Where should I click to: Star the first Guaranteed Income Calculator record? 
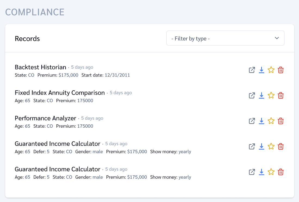click(x=271, y=146)
